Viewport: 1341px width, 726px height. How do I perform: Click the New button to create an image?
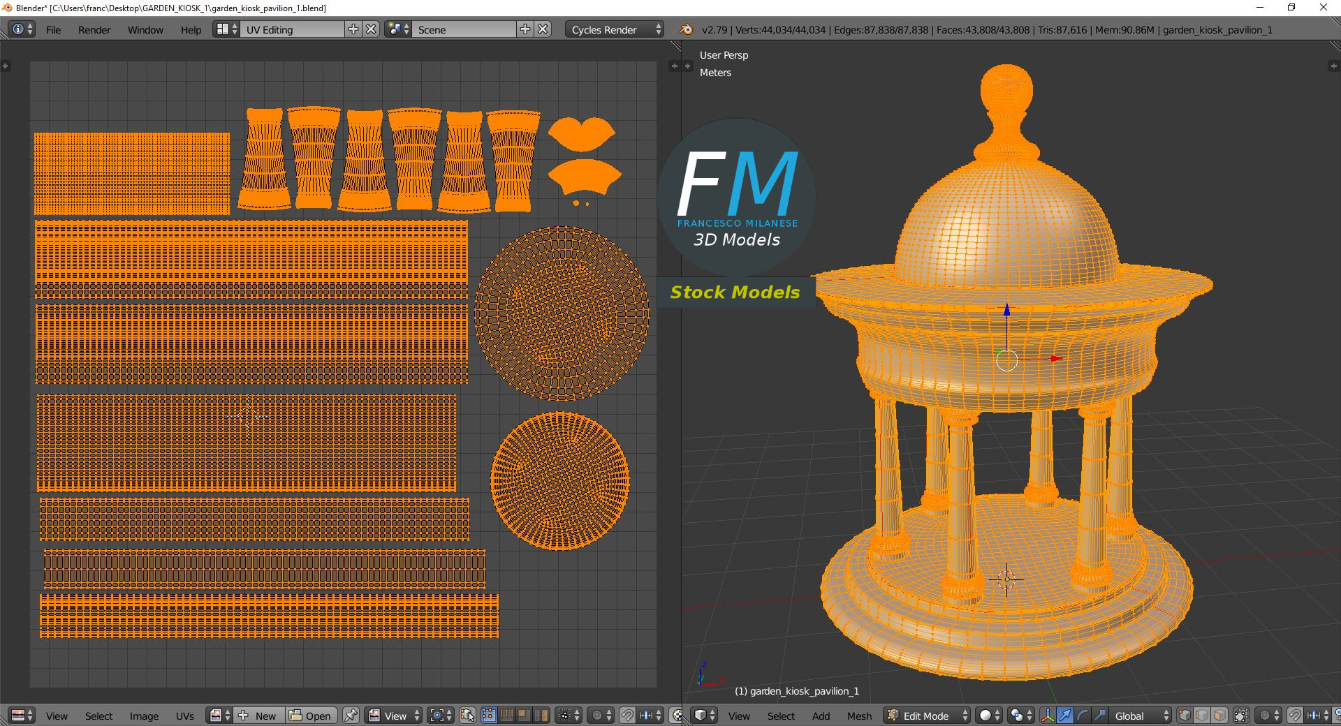point(258,716)
